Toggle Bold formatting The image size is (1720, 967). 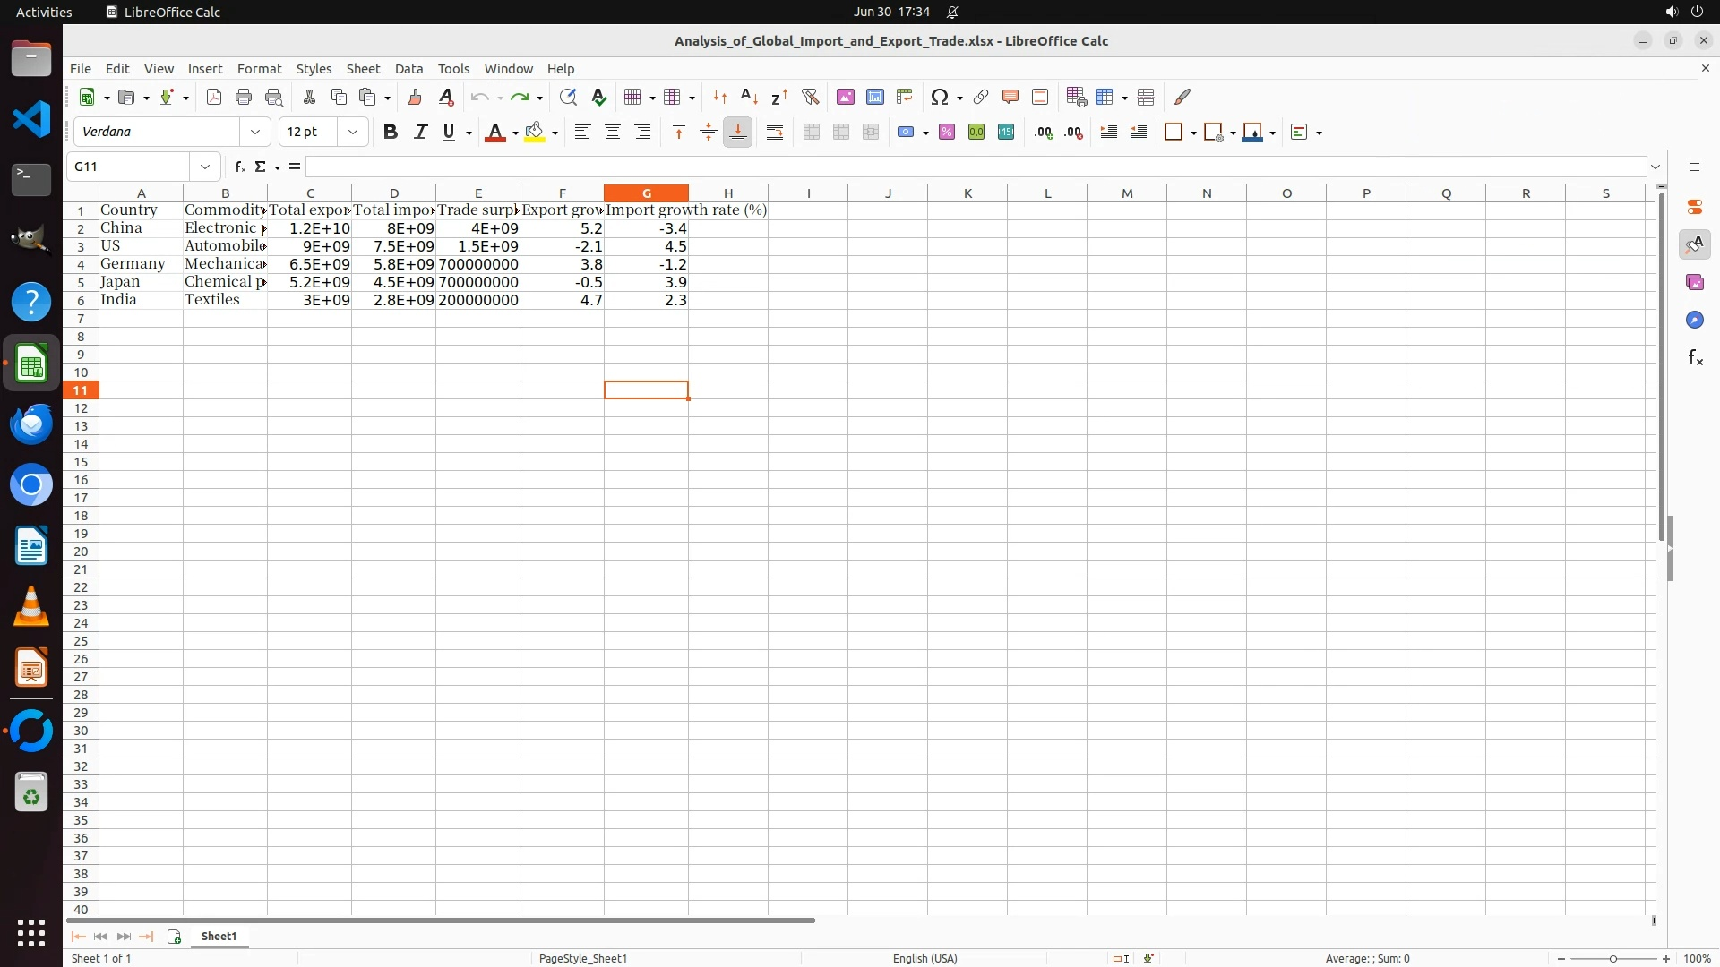[x=391, y=132]
